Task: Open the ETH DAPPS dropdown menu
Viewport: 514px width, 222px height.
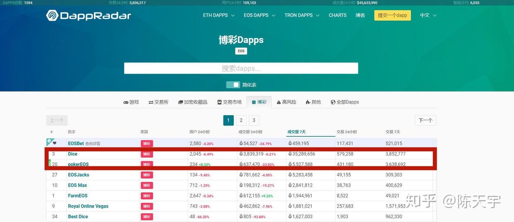Action: point(218,15)
